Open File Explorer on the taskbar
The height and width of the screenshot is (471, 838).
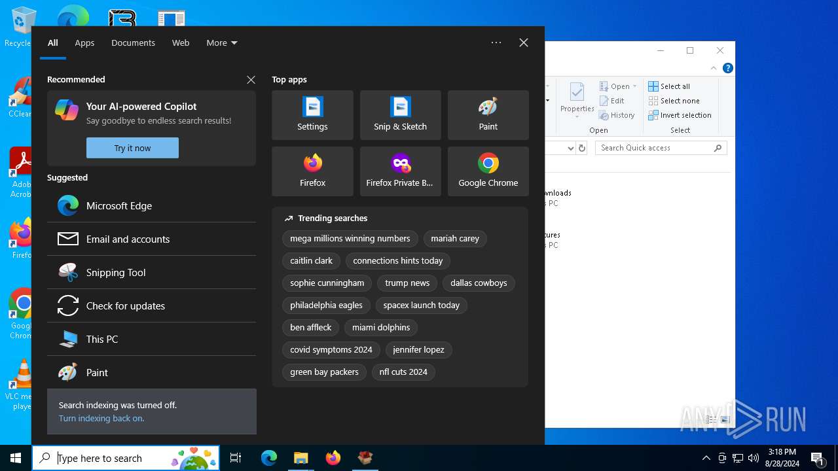[301, 458]
